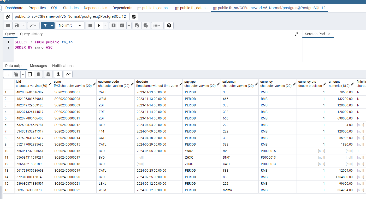The width and height of the screenshot is (366, 199).
Task: Open the Query Tool help
Action: pyautogui.click(x=169, y=25)
